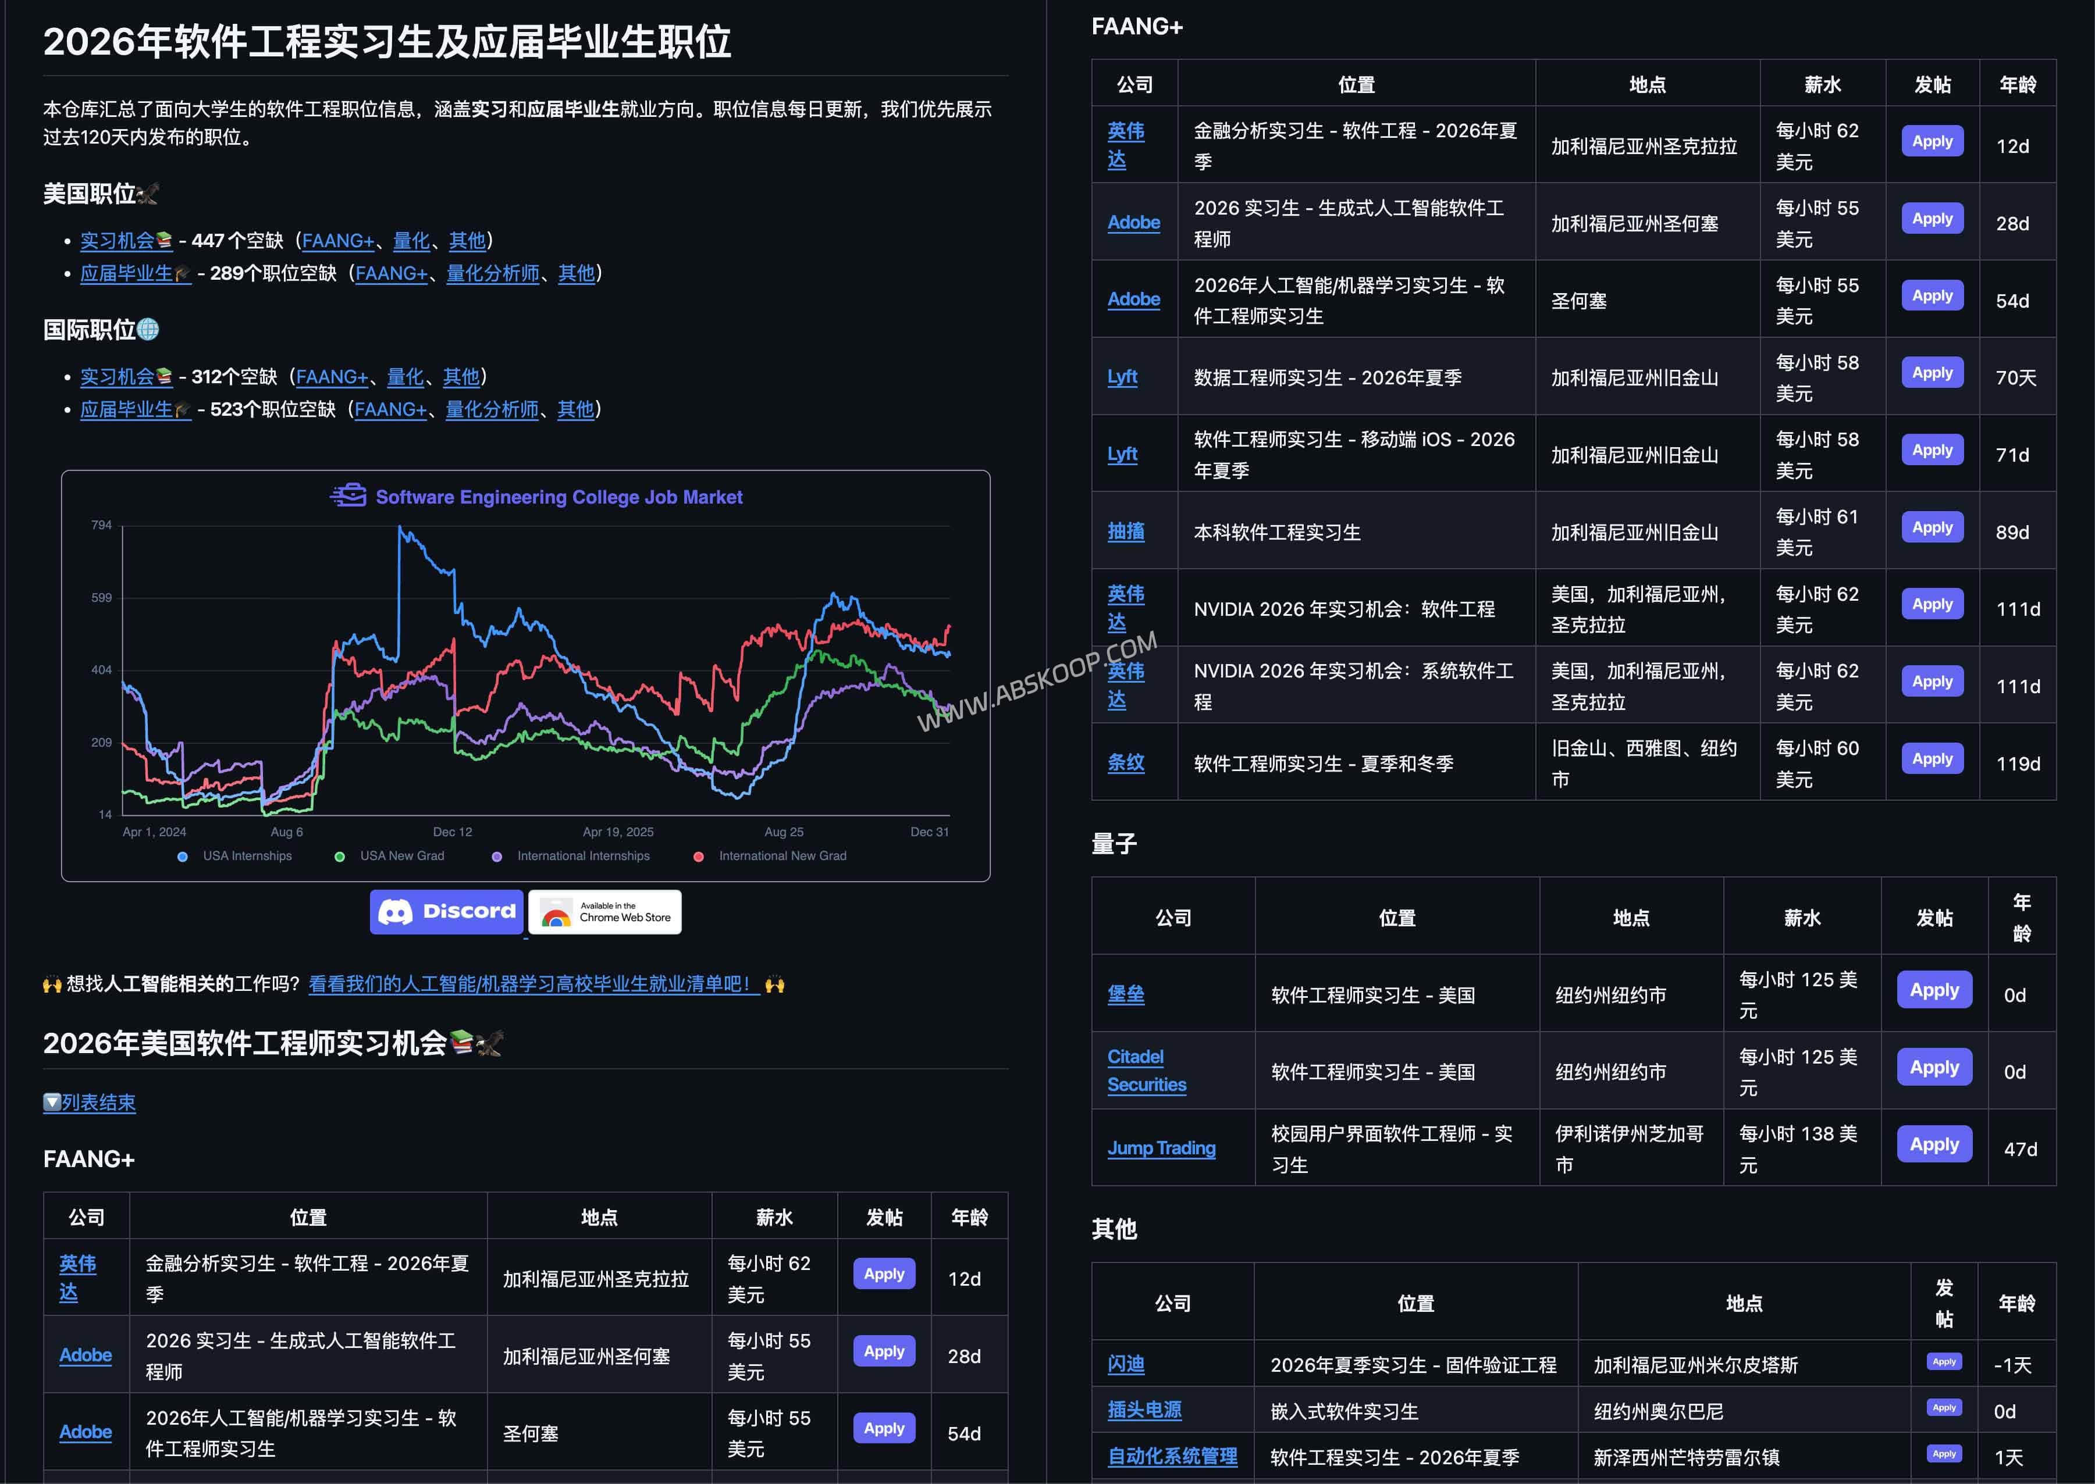This screenshot has height=1484, width=2095.
Task: Click the Software Engineering College Job Market chart
Action: tap(525, 676)
